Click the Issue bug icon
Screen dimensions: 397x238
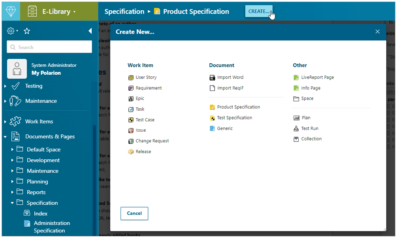point(131,130)
